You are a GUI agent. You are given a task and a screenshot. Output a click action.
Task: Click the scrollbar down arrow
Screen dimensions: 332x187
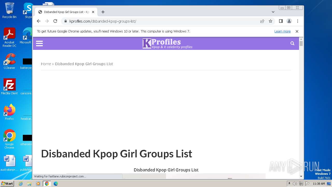[x=301, y=176]
